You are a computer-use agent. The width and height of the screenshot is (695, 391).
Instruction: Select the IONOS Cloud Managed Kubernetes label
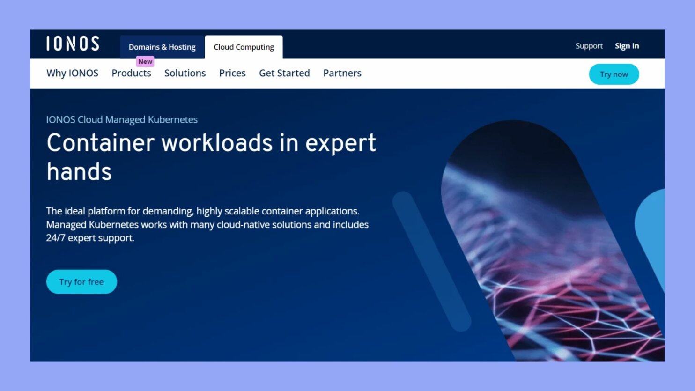[122, 119]
